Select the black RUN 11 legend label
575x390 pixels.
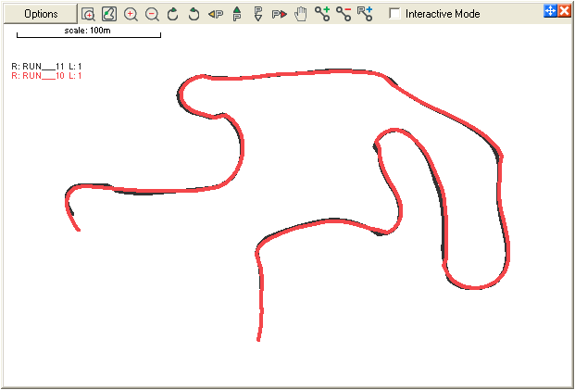coord(46,67)
